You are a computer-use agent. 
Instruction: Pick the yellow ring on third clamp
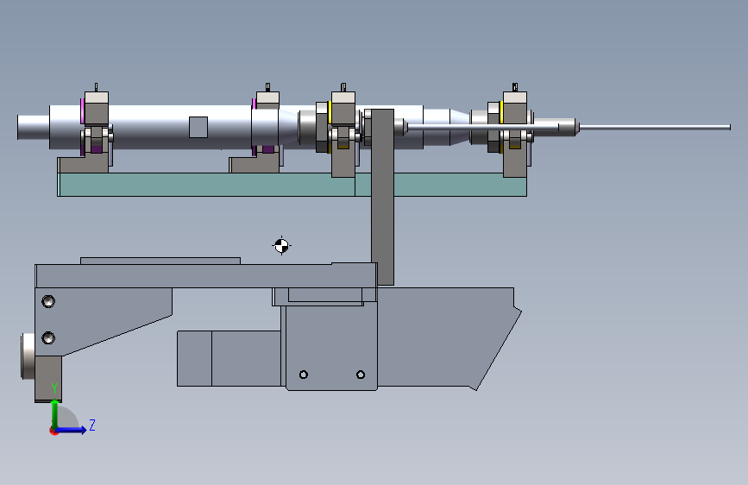tap(330, 113)
